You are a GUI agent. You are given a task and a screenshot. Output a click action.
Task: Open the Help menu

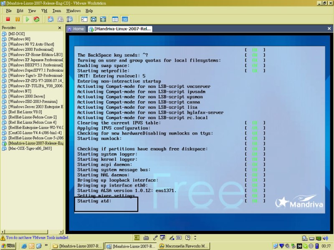[x=89, y=11]
